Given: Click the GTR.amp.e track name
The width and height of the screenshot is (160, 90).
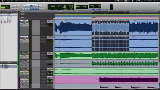Looking at the screenshot, I should pyautogui.click(x=24, y=20).
